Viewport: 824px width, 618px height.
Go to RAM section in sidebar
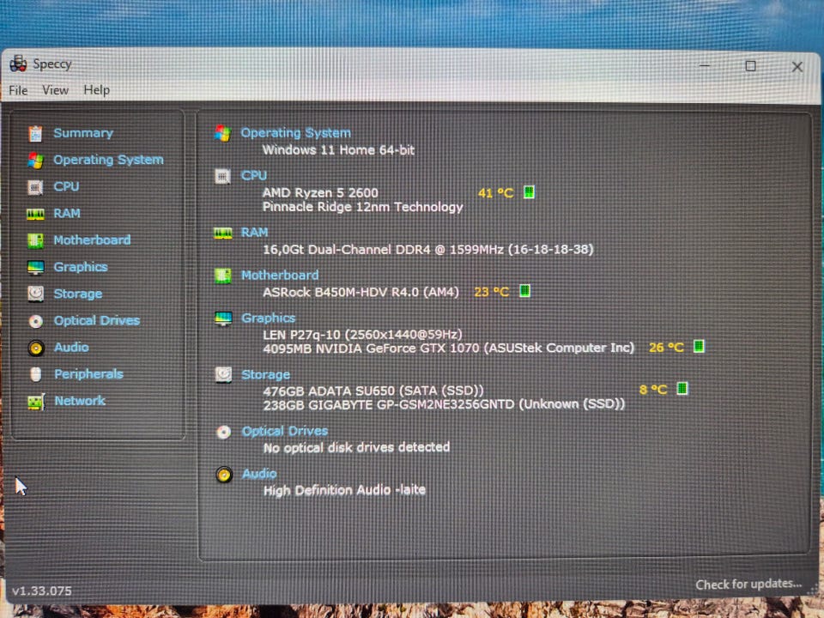(67, 214)
